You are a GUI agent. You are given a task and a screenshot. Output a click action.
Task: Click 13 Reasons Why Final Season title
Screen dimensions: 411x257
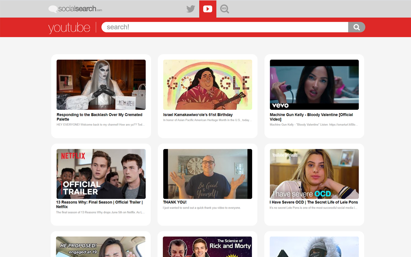pyautogui.click(x=100, y=204)
